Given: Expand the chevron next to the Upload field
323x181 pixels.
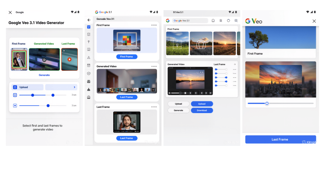Looking at the screenshot, I should click(75, 87).
